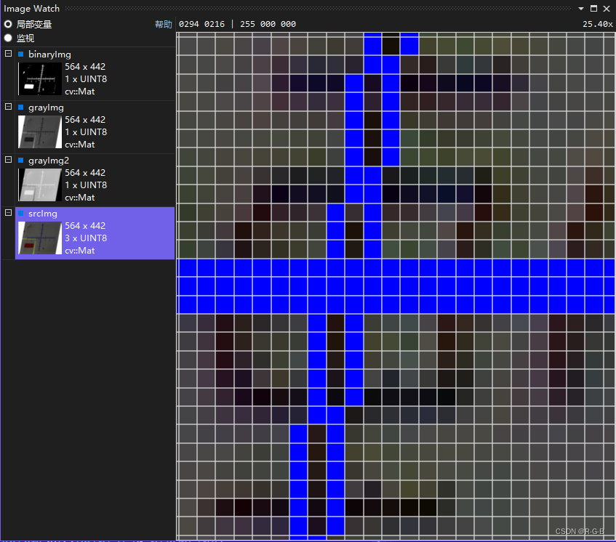Click the '3 x UINT8' text under srcImg
Screen dimensions: 616x542
pos(86,238)
